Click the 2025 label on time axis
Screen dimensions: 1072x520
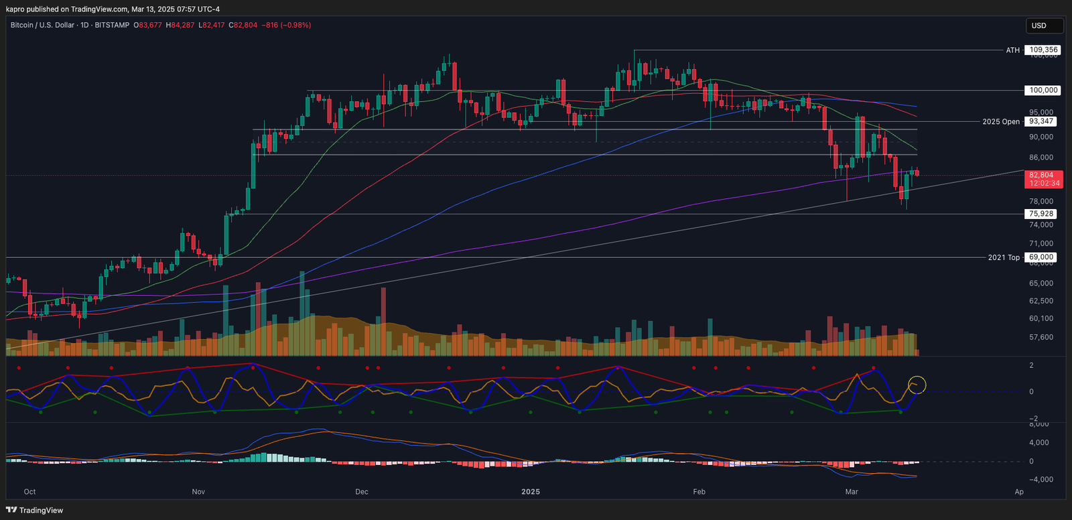[x=530, y=492]
